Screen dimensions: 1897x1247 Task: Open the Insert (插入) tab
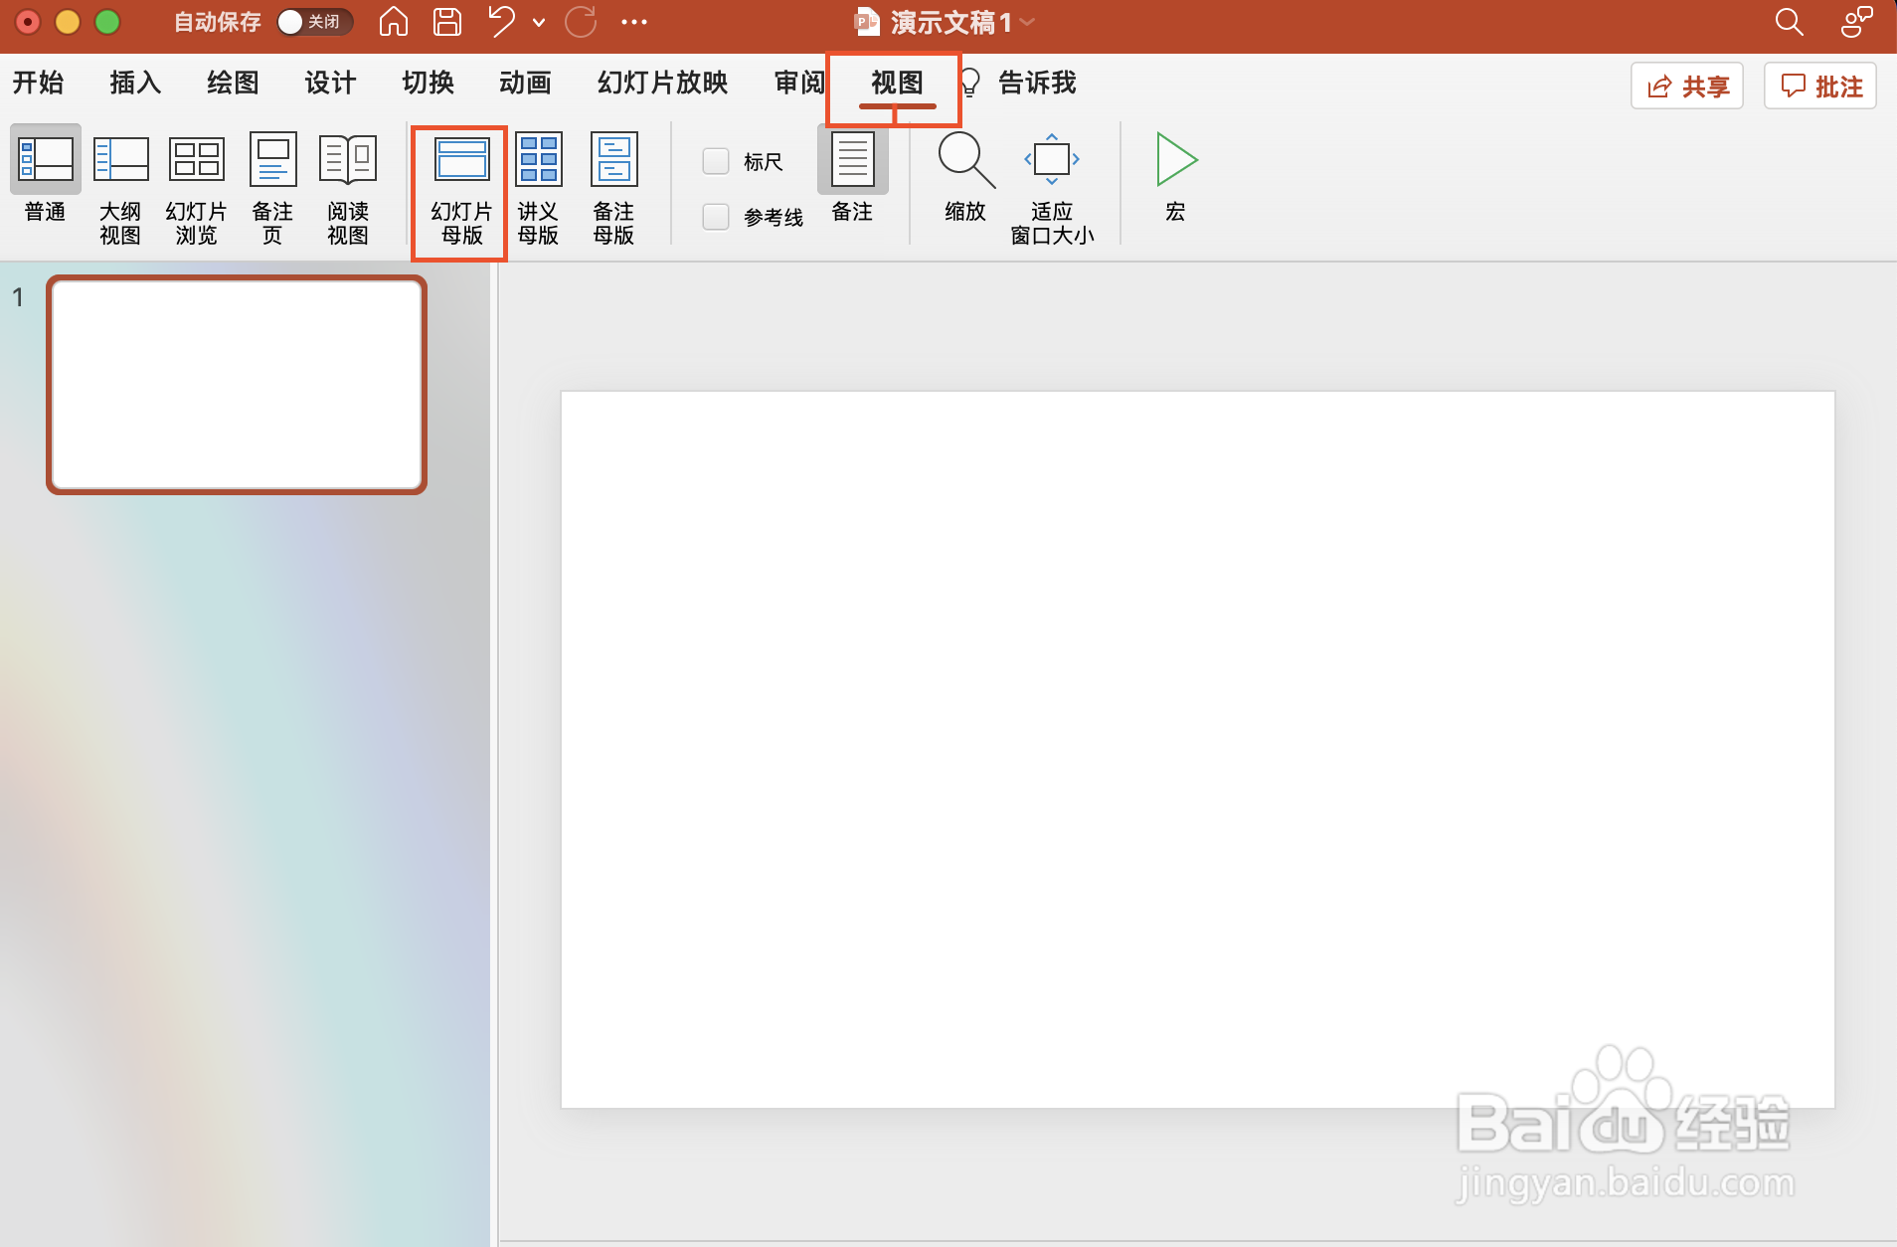(x=135, y=83)
